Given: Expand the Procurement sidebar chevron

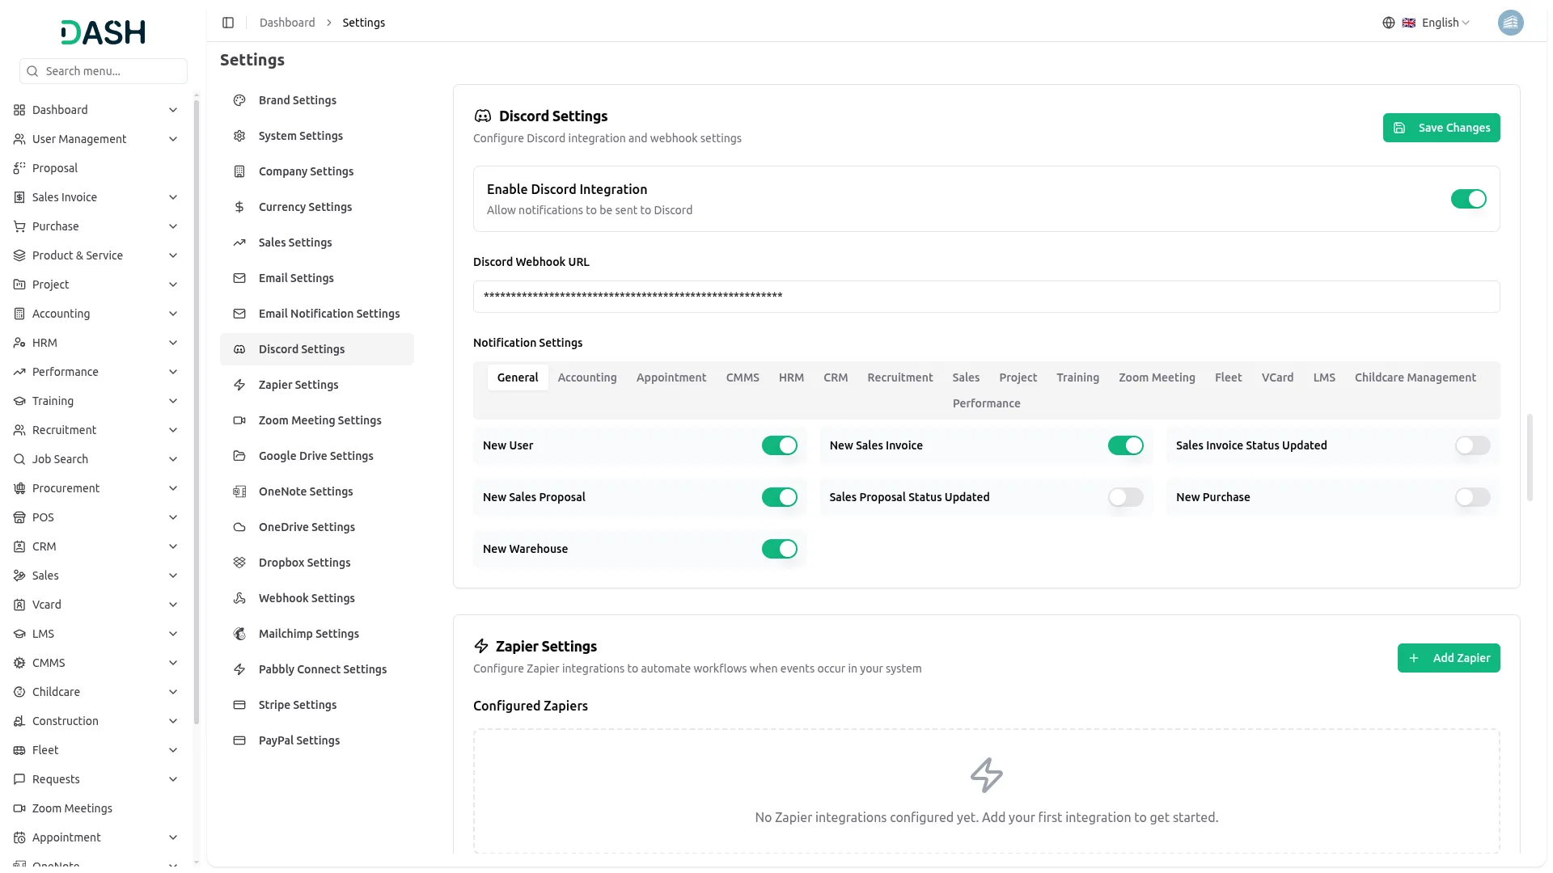Looking at the screenshot, I should (172, 488).
